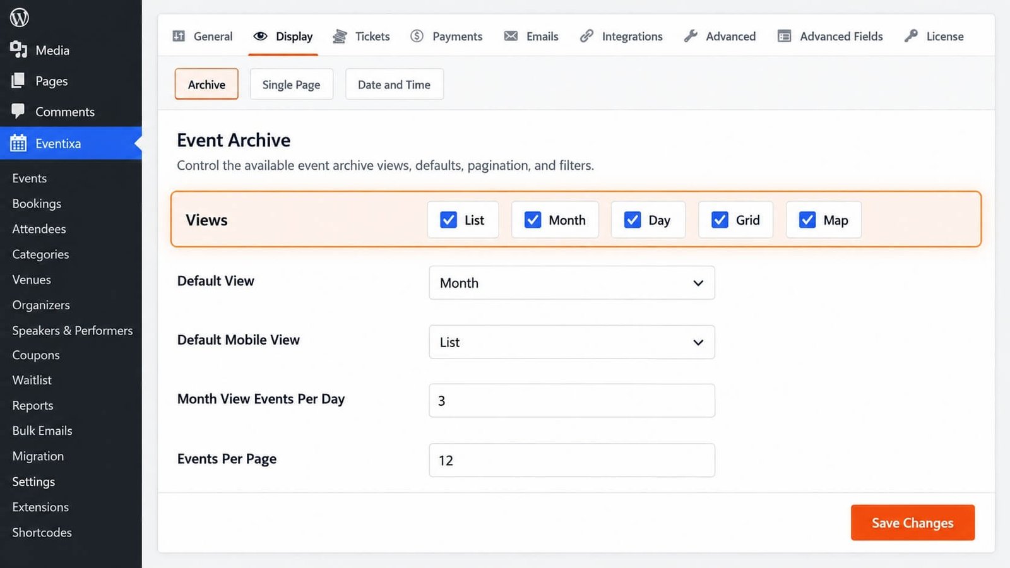This screenshot has width=1010, height=568.
Task: Click the Advanced wrench icon
Action: coord(691,36)
